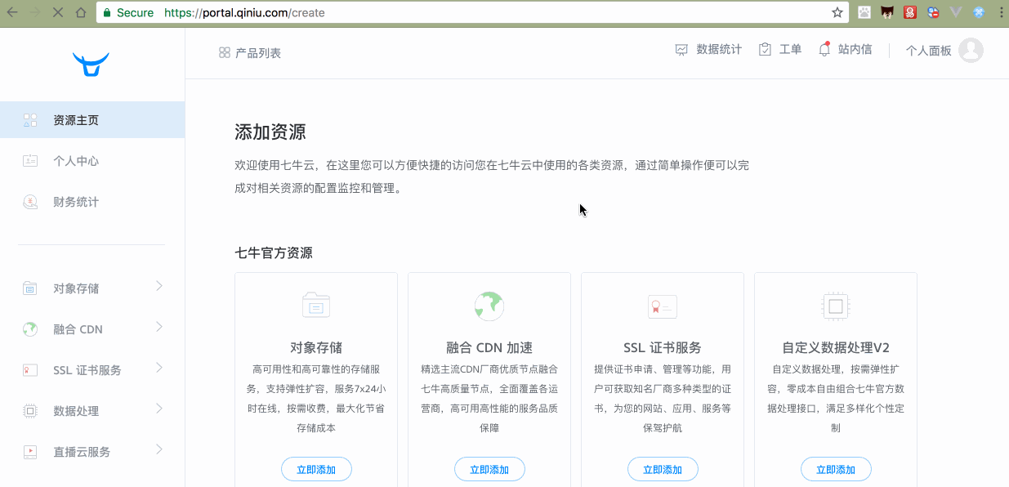Click the 融合 CDN 加速 card globe icon
The height and width of the screenshot is (487, 1009).
[x=489, y=306]
